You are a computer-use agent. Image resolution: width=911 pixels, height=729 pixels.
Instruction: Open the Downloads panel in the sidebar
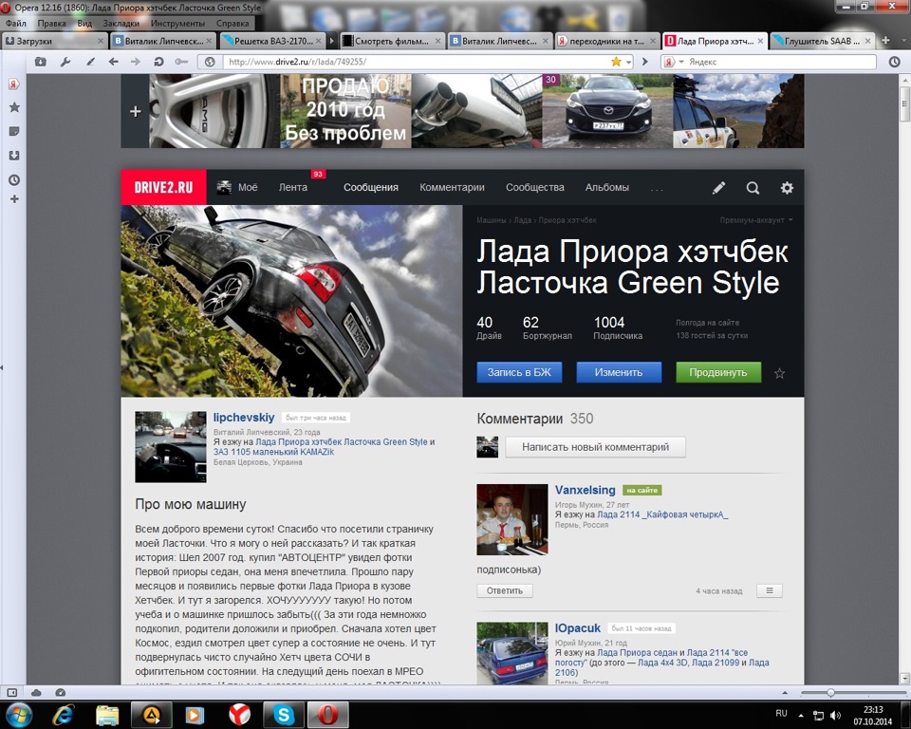[14, 156]
